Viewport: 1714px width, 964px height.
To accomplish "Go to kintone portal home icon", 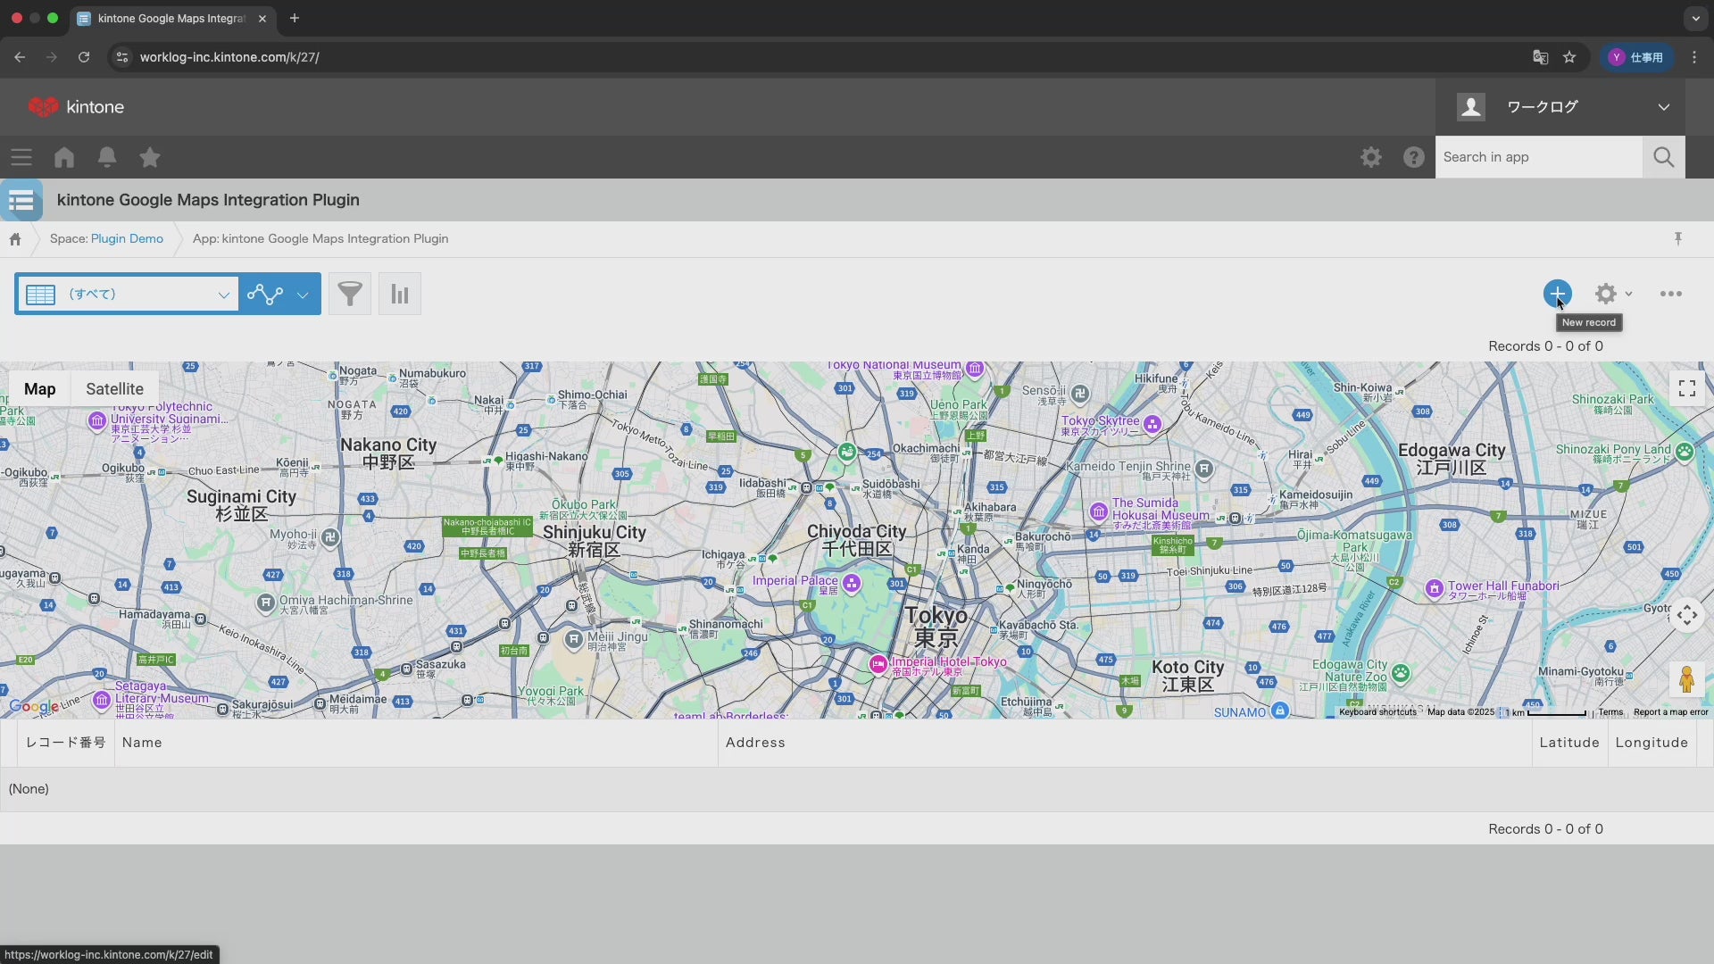I will [64, 157].
